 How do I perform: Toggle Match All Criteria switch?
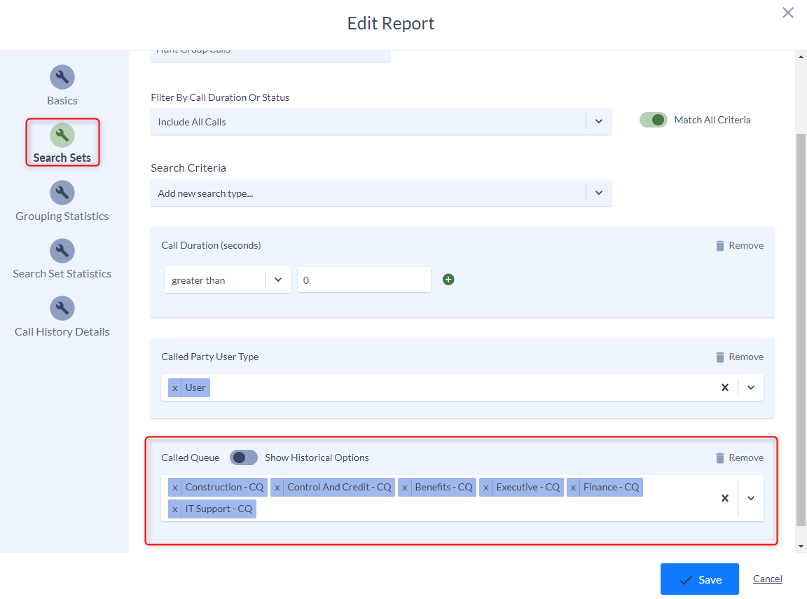(653, 120)
